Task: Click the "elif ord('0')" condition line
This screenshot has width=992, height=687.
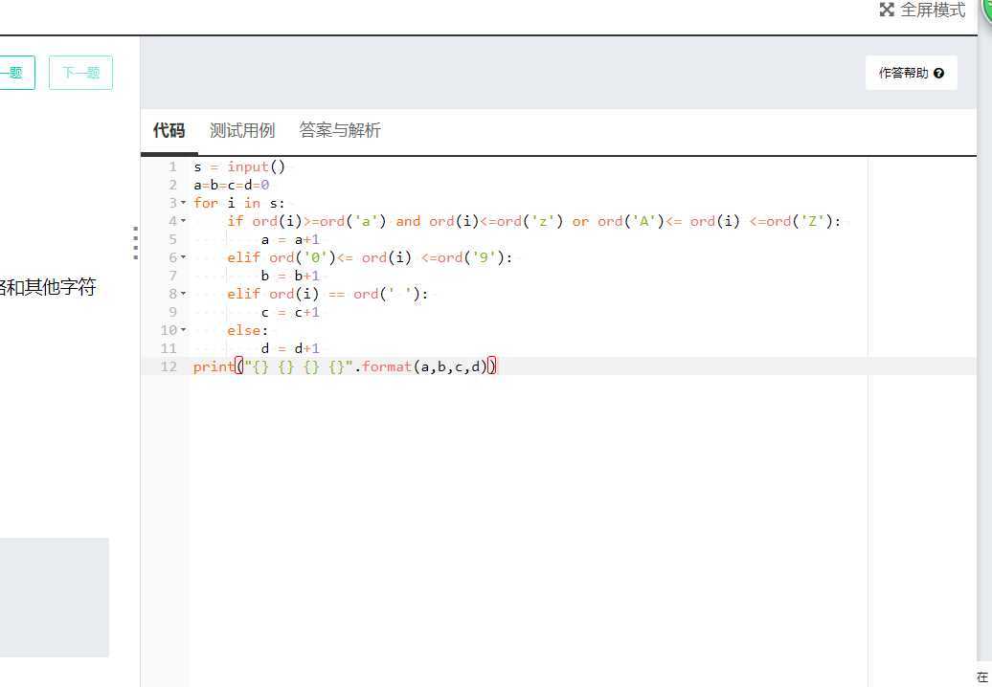Action: click(371, 257)
